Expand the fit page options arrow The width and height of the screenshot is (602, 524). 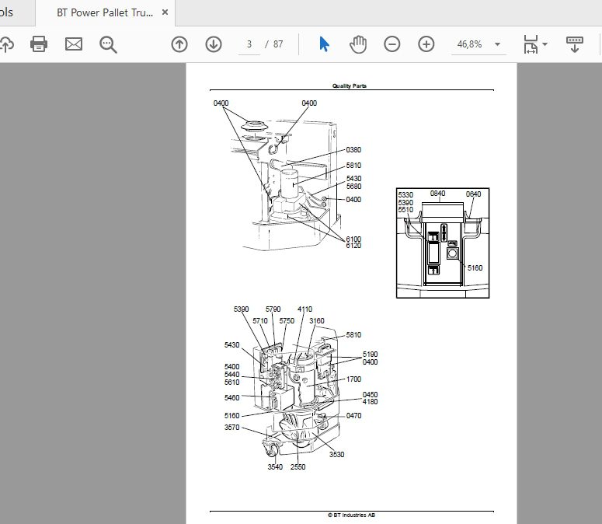tap(545, 44)
